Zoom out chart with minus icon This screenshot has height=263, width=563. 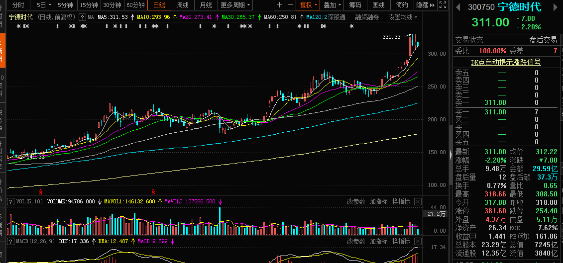[x=290, y=5]
